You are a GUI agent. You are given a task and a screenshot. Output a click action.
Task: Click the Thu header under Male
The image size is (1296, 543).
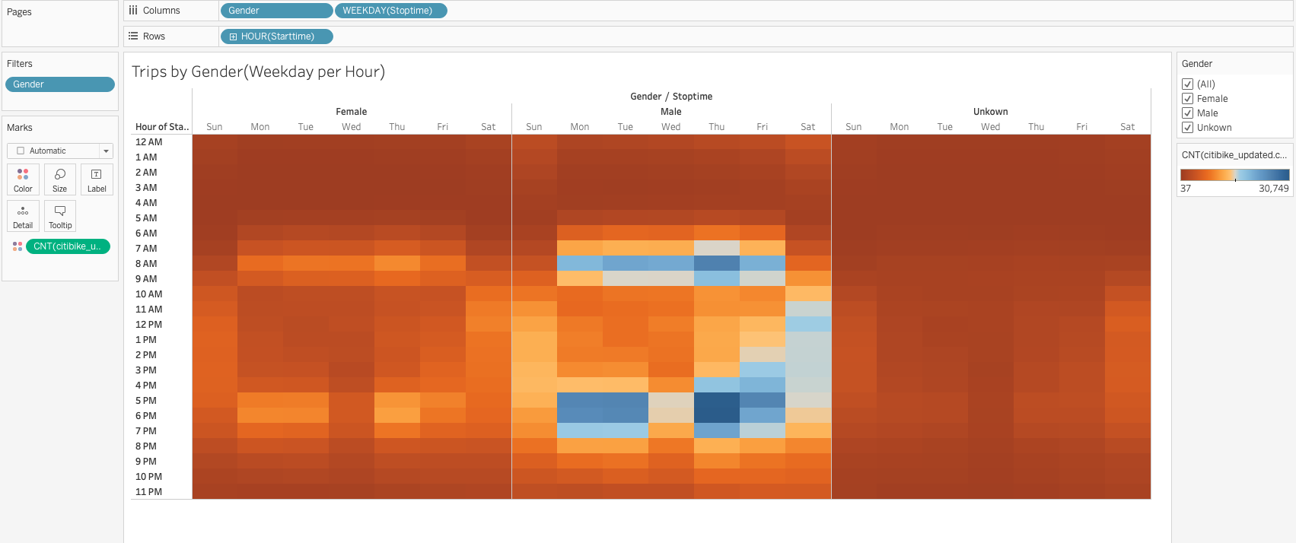[x=717, y=127]
